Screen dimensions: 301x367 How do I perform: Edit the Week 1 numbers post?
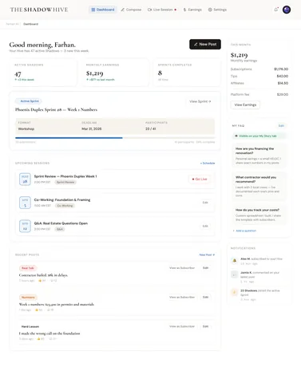(x=205, y=297)
